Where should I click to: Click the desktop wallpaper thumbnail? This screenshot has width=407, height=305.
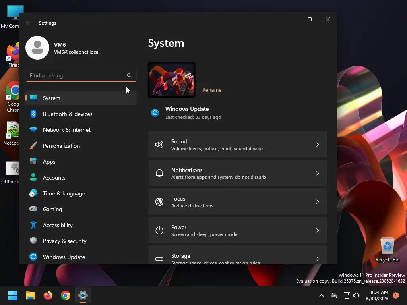coord(172,79)
